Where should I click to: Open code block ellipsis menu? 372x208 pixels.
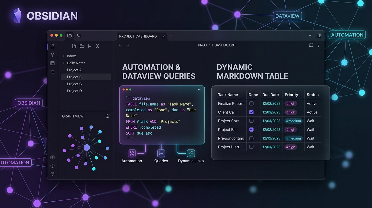click(x=200, y=90)
